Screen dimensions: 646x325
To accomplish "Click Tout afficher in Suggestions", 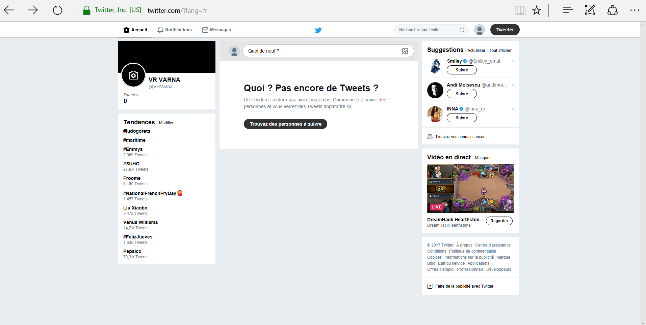I will tap(500, 51).
